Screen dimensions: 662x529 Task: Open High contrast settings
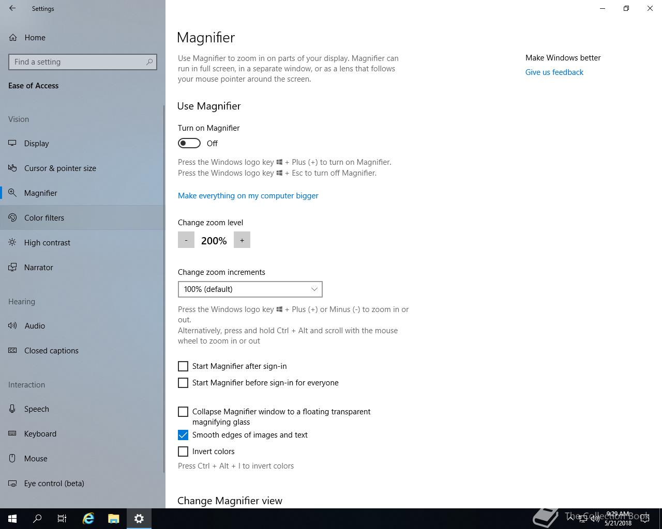point(83,242)
